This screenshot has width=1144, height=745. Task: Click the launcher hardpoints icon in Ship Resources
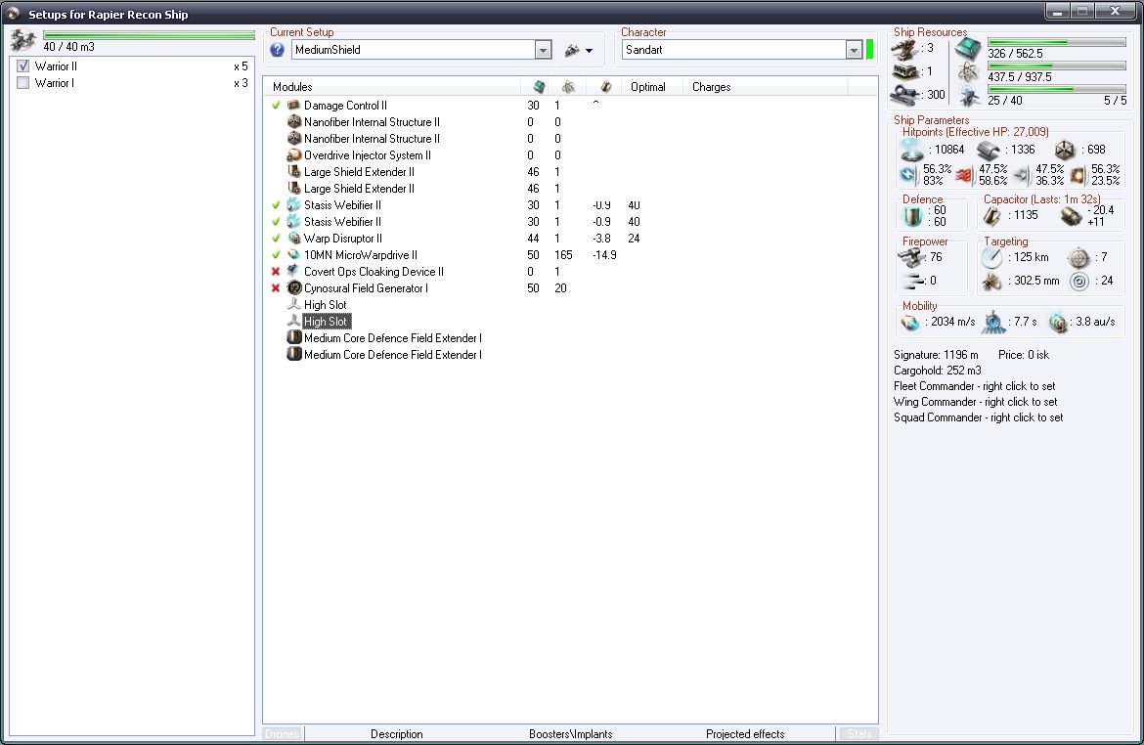905,72
